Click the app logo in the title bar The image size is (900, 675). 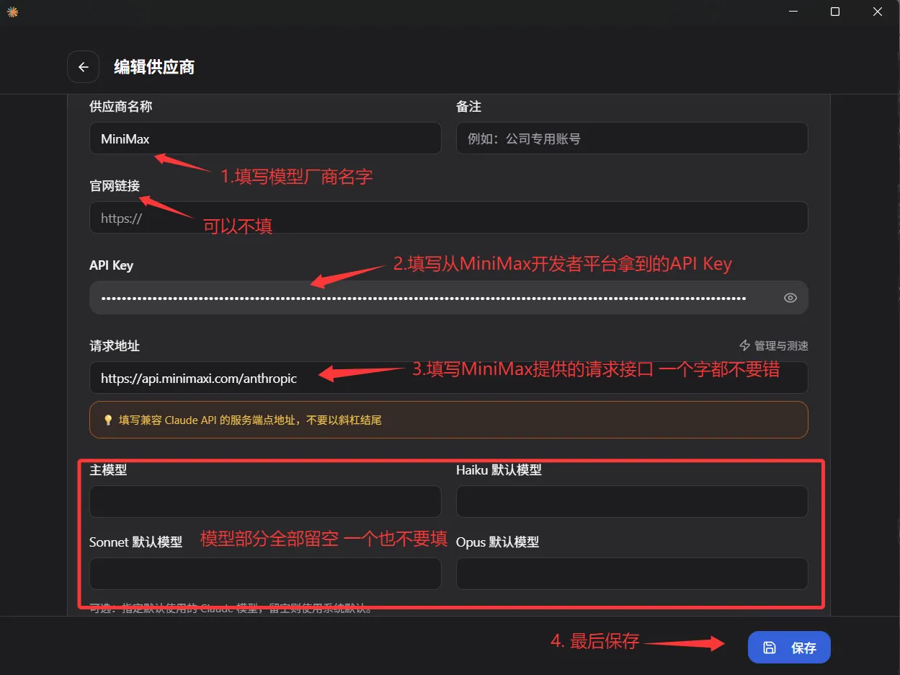12,12
